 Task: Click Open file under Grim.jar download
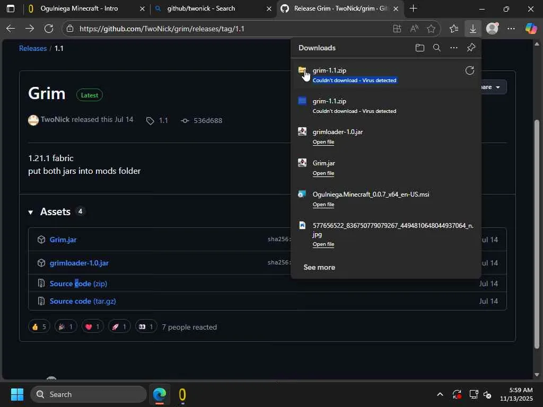click(x=323, y=173)
